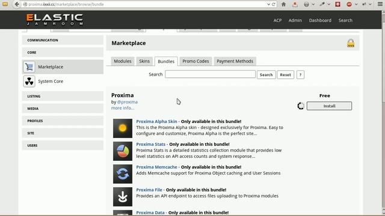Click the browser back arrow button
Image resolution: width=385 pixels, height=216 pixels.
point(17,4)
